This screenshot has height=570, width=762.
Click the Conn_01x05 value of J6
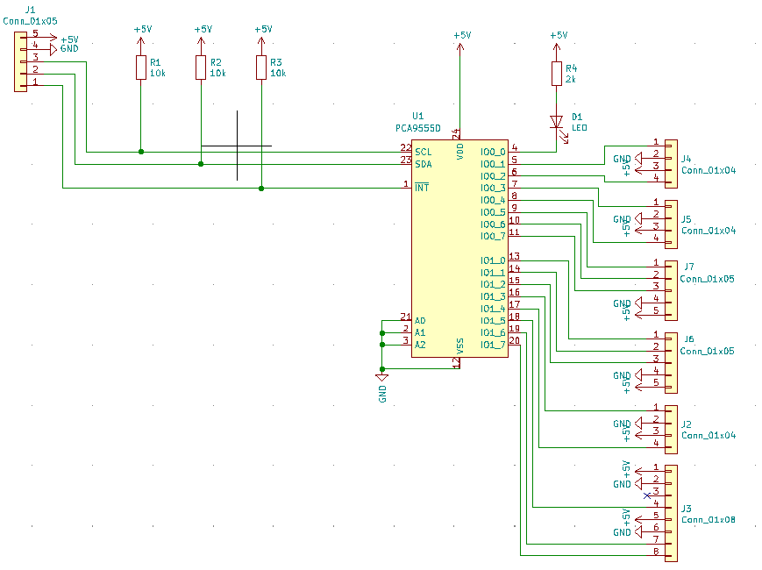tap(707, 352)
